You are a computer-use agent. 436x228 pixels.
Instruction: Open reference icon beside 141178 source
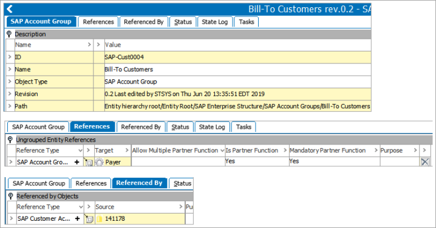[x=89, y=218]
